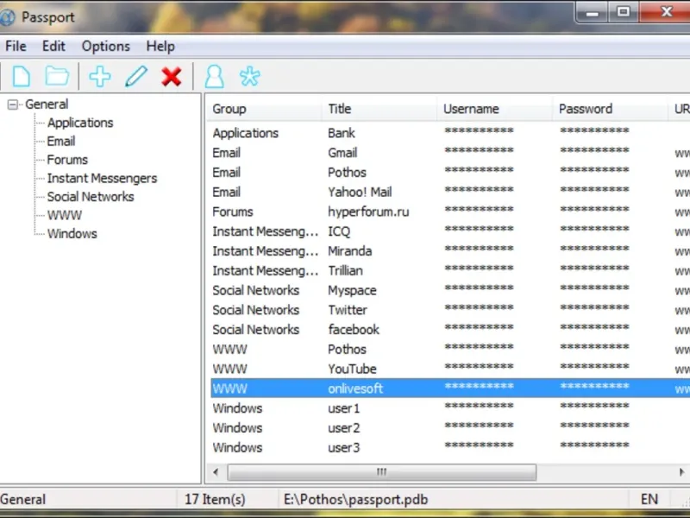This screenshot has height=518, width=690.
Task: Open the Options menu
Action: [x=105, y=46]
